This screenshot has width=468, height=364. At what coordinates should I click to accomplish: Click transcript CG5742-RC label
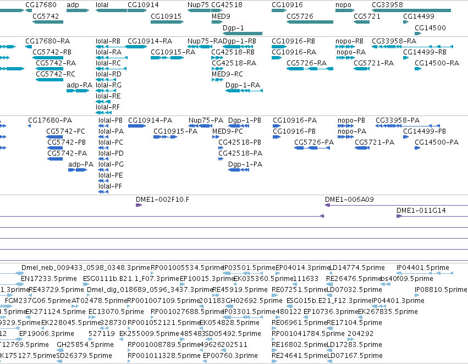pos(56,74)
